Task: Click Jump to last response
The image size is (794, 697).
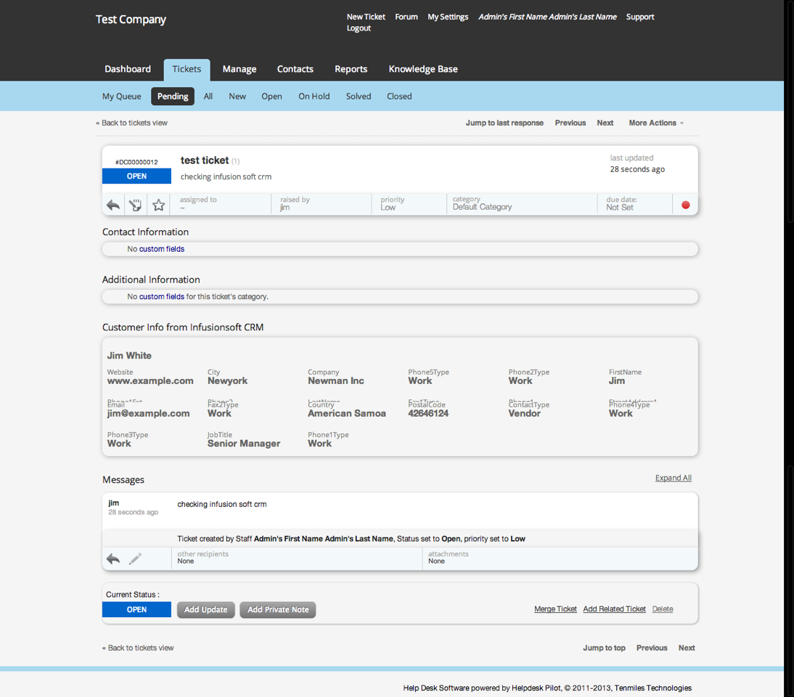Action: pos(504,123)
